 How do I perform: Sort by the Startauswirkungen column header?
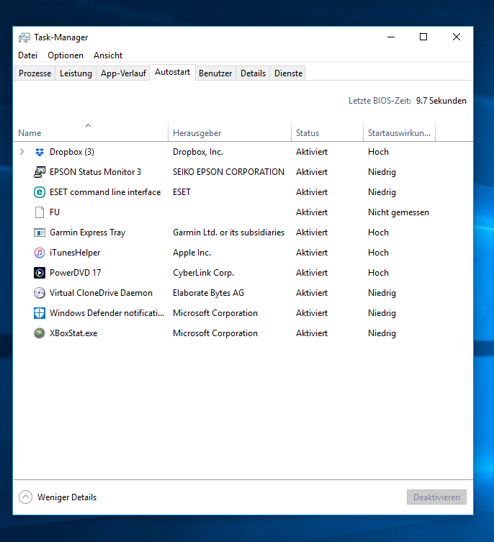point(399,131)
